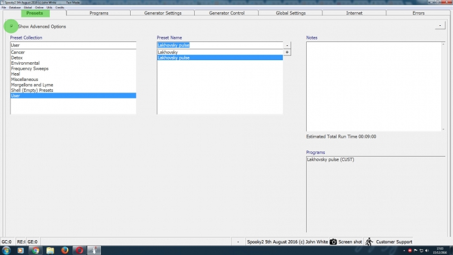The image size is (453, 255).
Task: Open the Windows Start menu orb
Action: pos(6,250)
